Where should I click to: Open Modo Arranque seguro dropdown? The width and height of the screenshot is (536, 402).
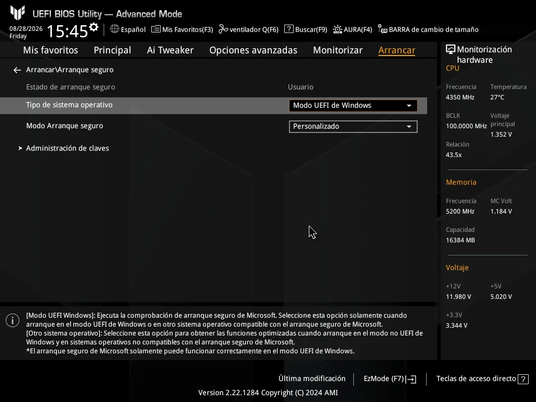[x=353, y=127]
